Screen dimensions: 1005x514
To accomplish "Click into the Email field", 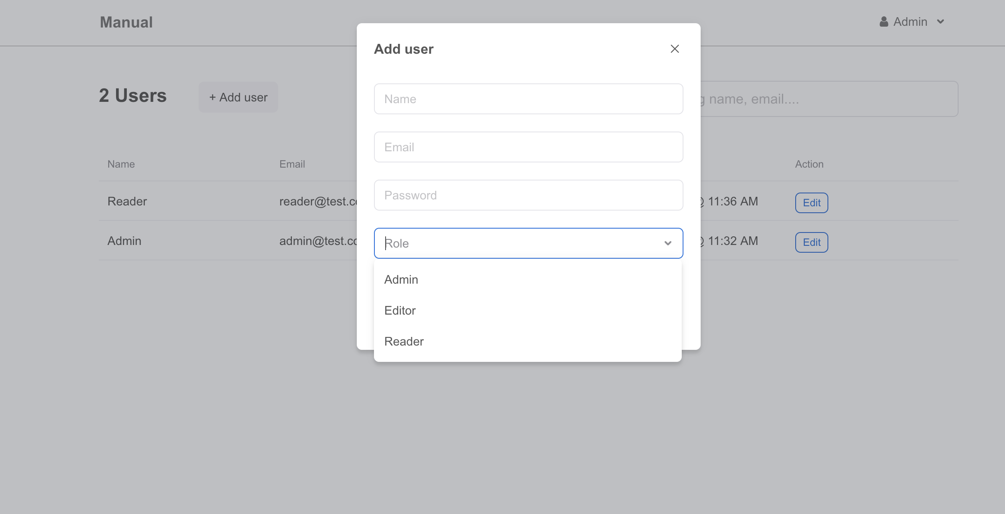I will tap(528, 147).
